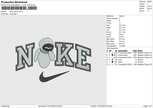Click the Stop Sequence heading
The image size is (153, 108).
coord(112,48)
